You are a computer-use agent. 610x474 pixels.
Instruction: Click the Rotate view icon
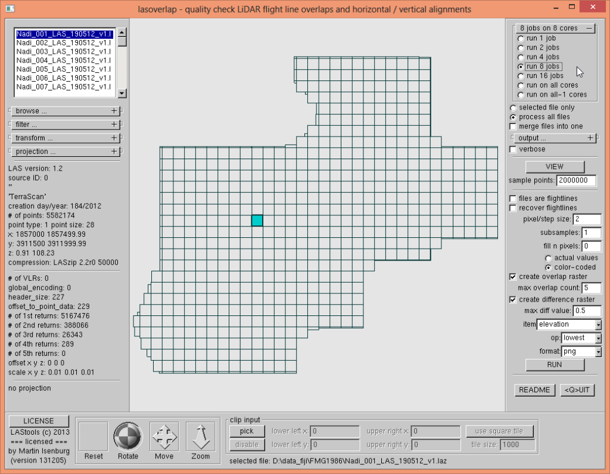128,436
